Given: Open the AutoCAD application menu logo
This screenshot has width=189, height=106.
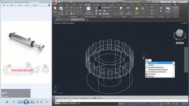Looking at the screenshot, I should click(x=55, y=2).
